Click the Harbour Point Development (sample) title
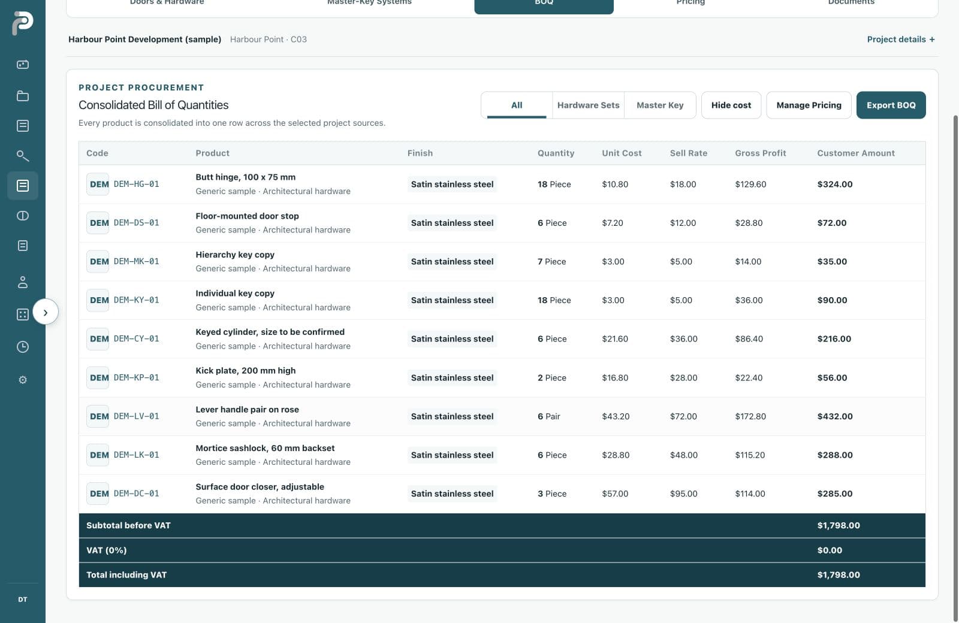 [x=144, y=40]
